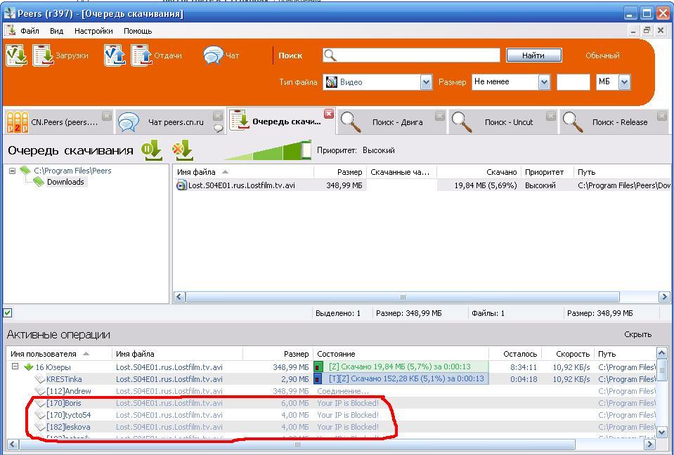Viewport: 674px width, 455px height.
Task: Click the active operations scroll-down arrow
Action: [662, 433]
